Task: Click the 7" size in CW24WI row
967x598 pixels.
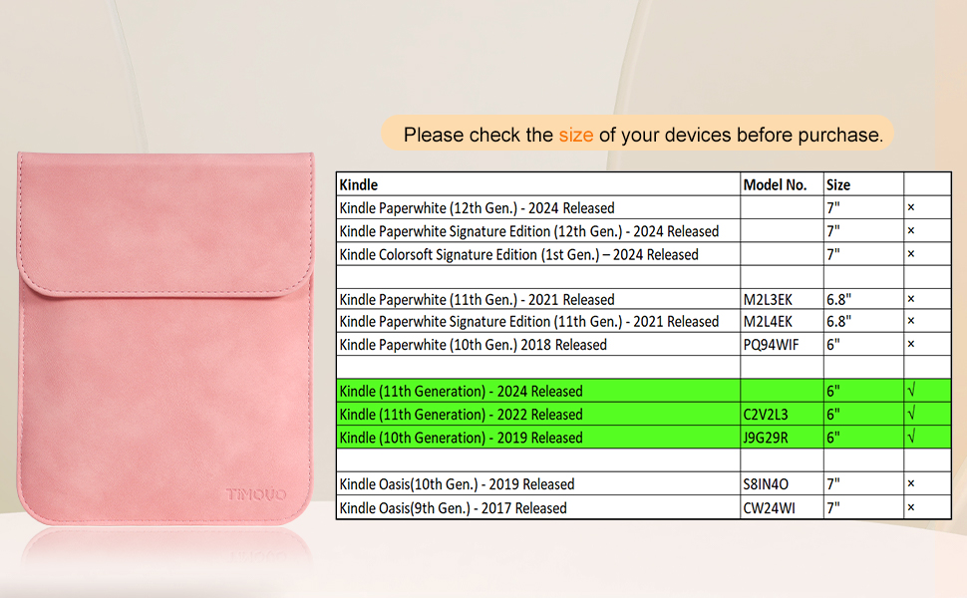Action: (x=833, y=508)
